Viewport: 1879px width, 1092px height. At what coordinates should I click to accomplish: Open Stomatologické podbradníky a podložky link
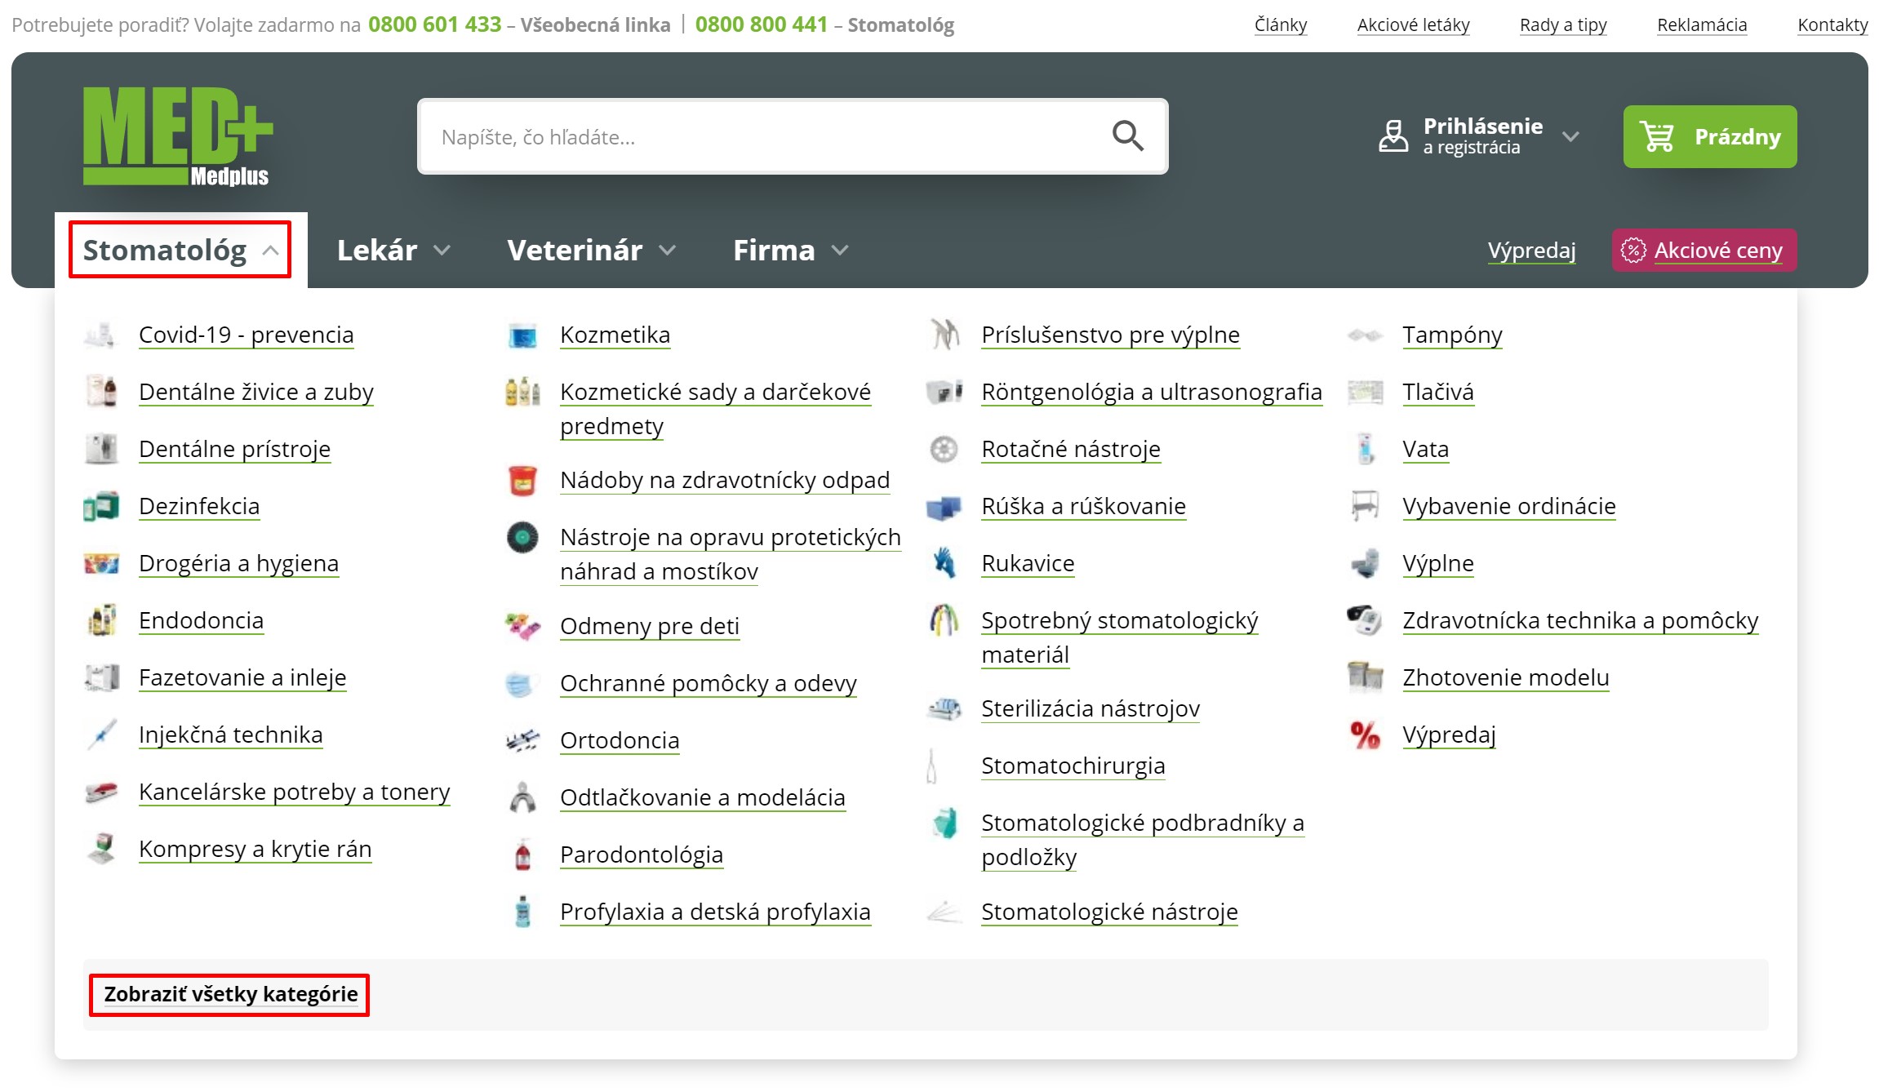[x=1143, y=840]
